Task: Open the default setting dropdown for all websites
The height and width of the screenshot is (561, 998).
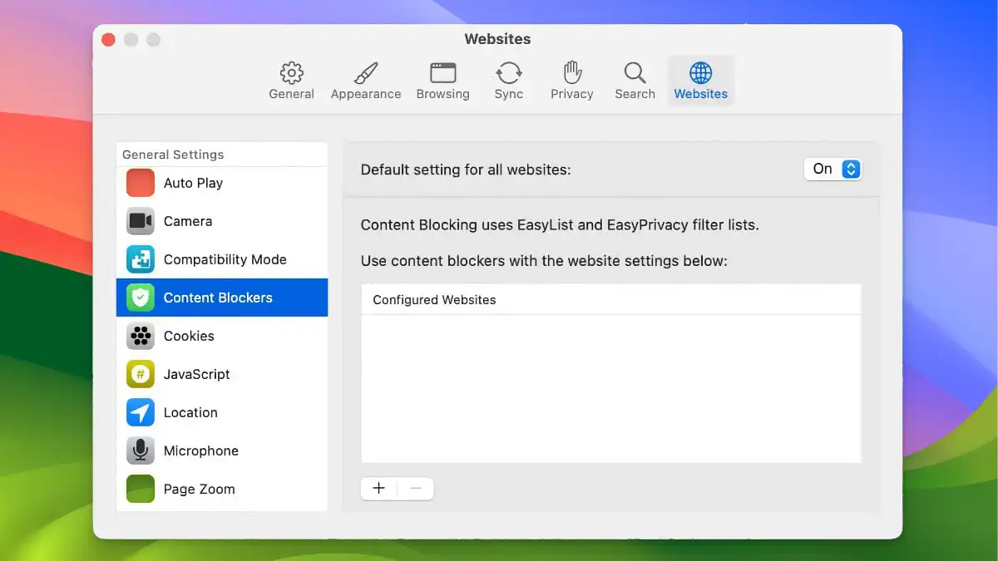Action: (x=832, y=169)
